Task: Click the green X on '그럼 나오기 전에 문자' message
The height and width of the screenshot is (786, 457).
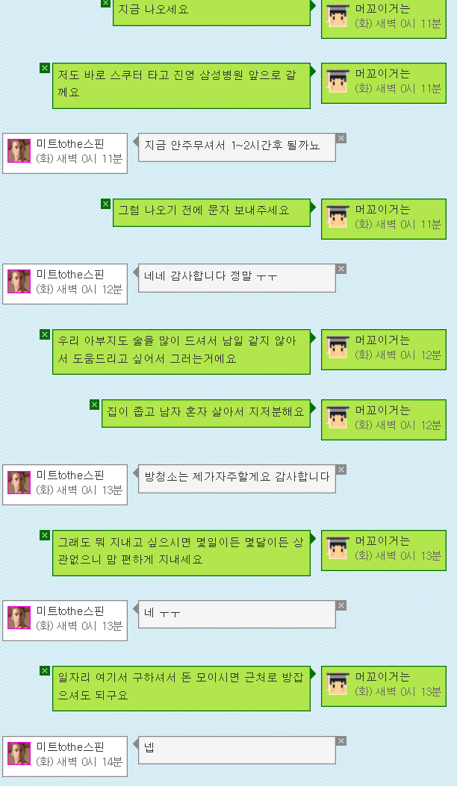Action: [105, 204]
